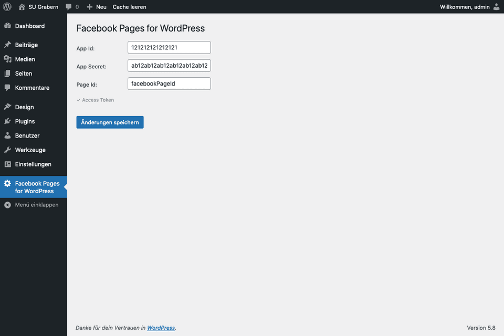Viewport: 504px width, 336px height.
Task: Open the Dashboard gauge icon
Action: coord(8,26)
